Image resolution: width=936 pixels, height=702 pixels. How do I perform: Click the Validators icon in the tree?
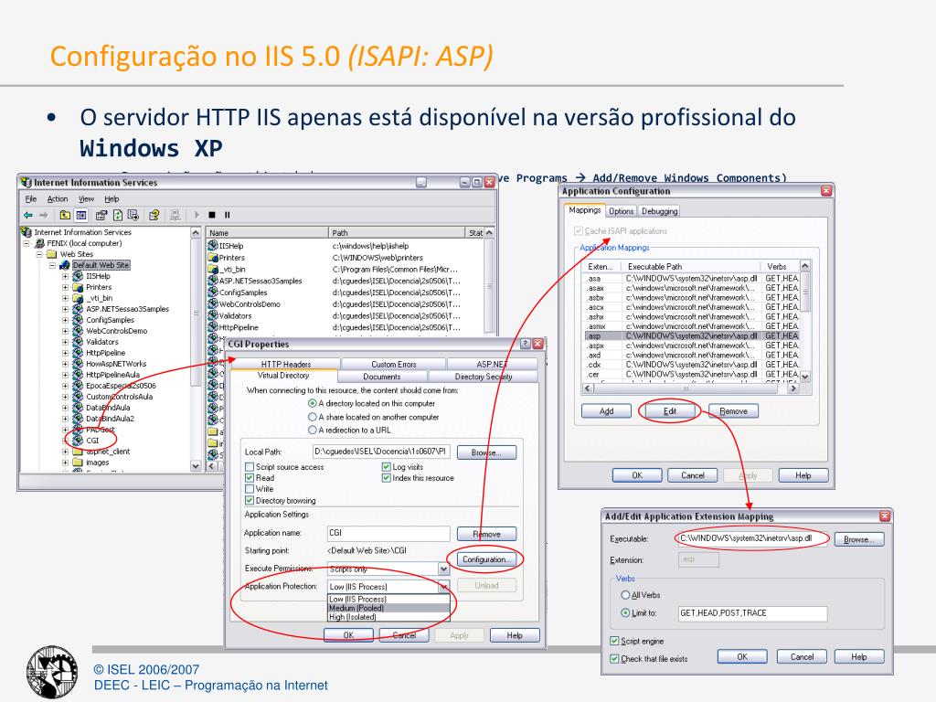pyautogui.click(x=78, y=342)
